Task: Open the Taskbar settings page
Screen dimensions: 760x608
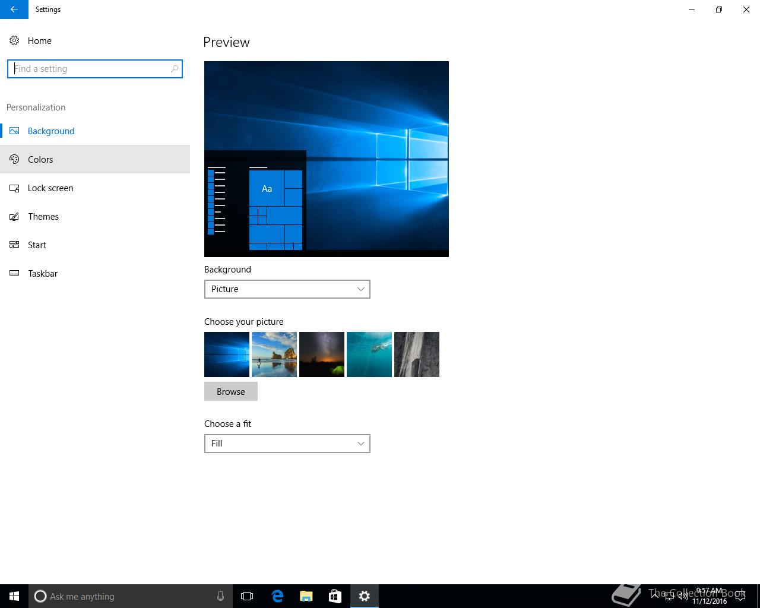Action: pyautogui.click(x=43, y=274)
